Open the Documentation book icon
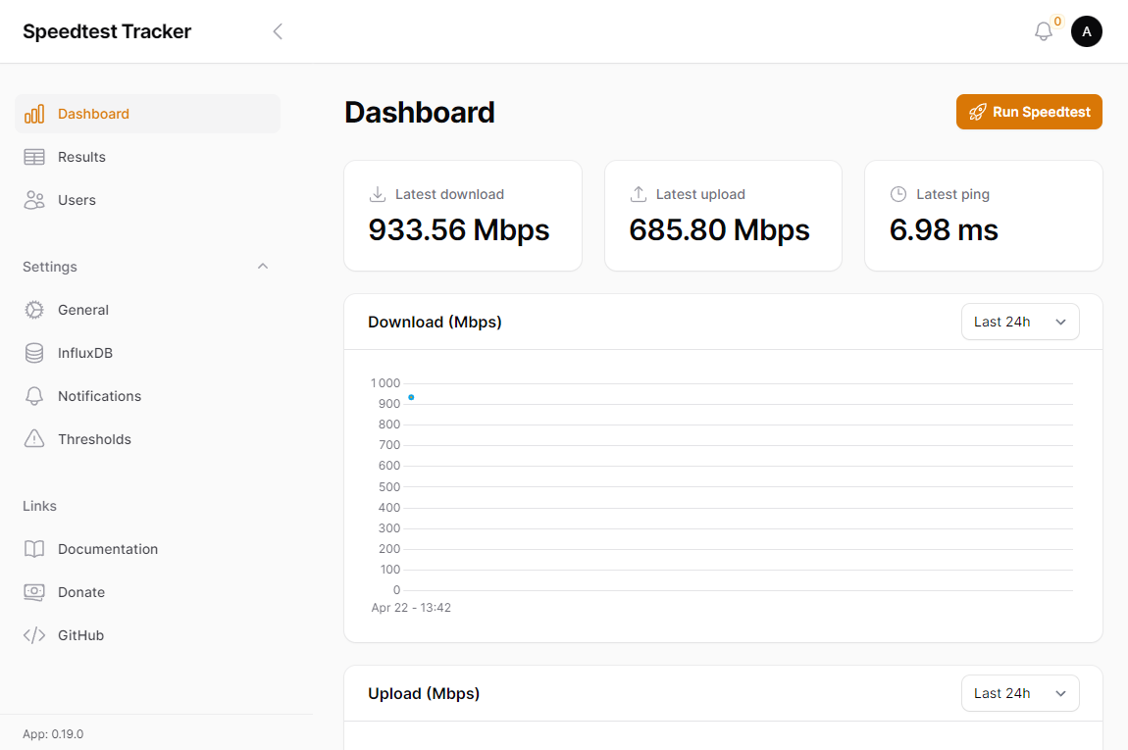The image size is (1128, 750). pyautogui.click(x=35, y=549)
